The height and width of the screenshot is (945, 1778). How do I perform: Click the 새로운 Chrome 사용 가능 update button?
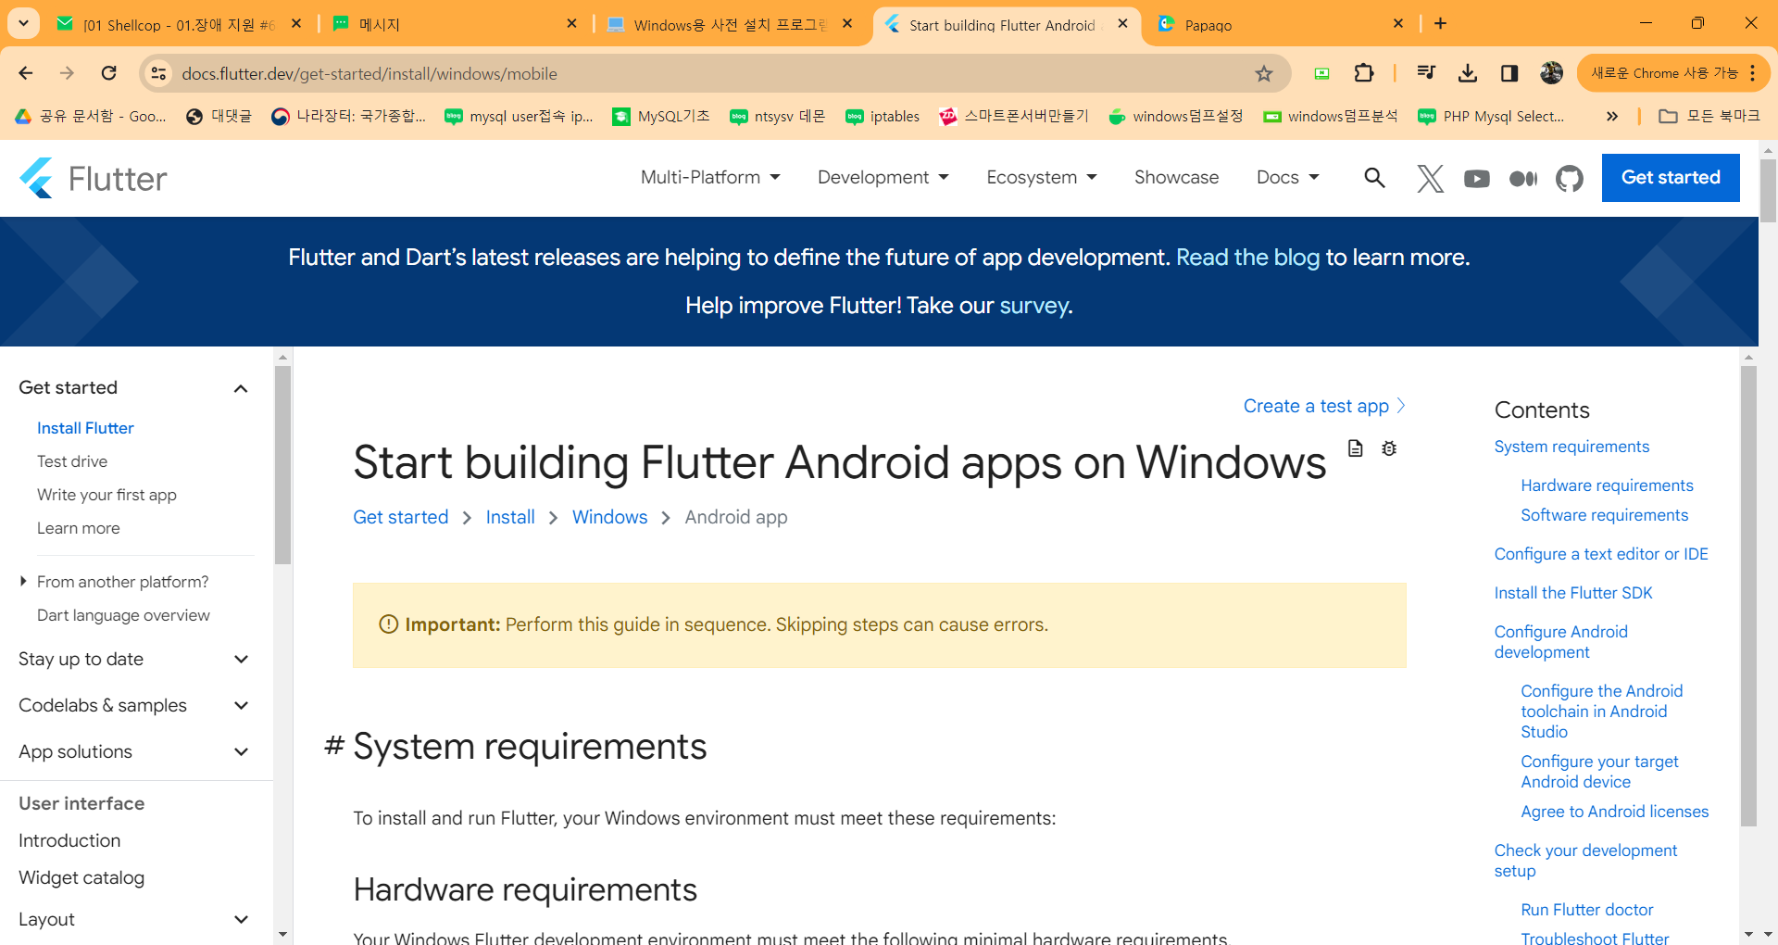[x=1672, y=73]
